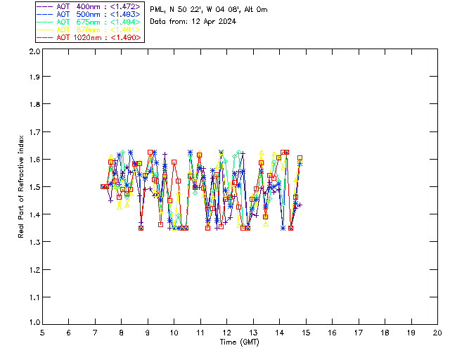The image size is (450, 360).
Task: Click the y-axis title "Real Part of Refractive index"
Action: (x=20, y=186)
